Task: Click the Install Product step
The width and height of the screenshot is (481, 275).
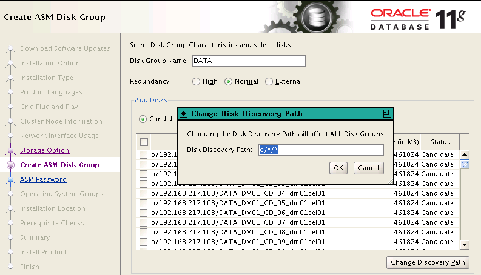Action: [x=43, y=252]
